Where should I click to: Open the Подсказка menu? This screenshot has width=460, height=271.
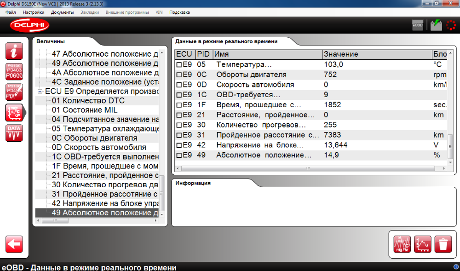[x=179, y=12]
